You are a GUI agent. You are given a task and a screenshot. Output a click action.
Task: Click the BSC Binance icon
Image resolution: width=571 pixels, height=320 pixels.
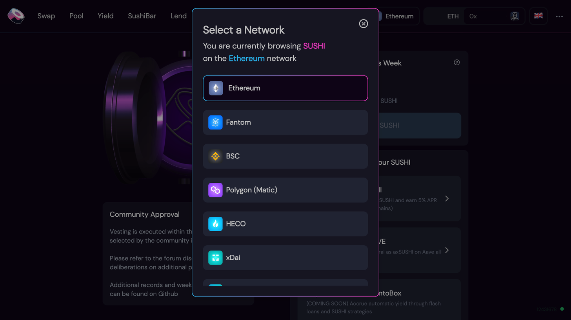215,156
